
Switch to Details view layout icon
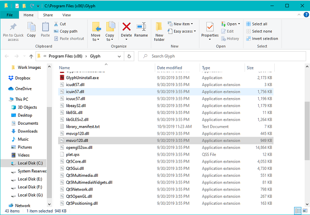(x=298, y=211)
